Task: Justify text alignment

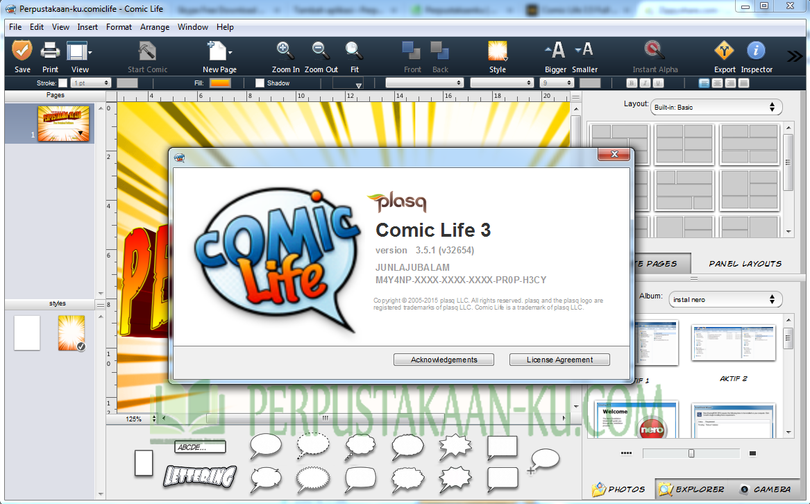Action: click(x=744, y=83)
